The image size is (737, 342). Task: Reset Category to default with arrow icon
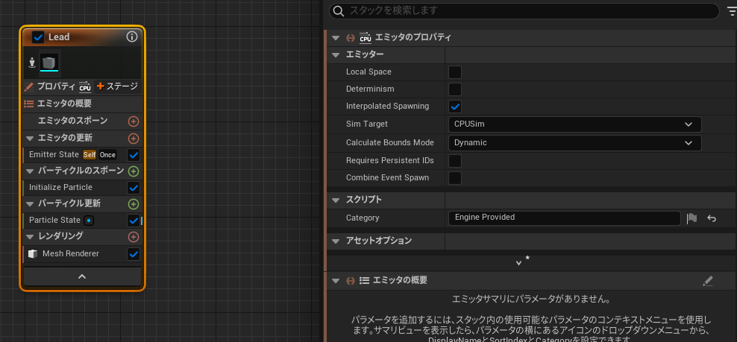coord(712,218)
